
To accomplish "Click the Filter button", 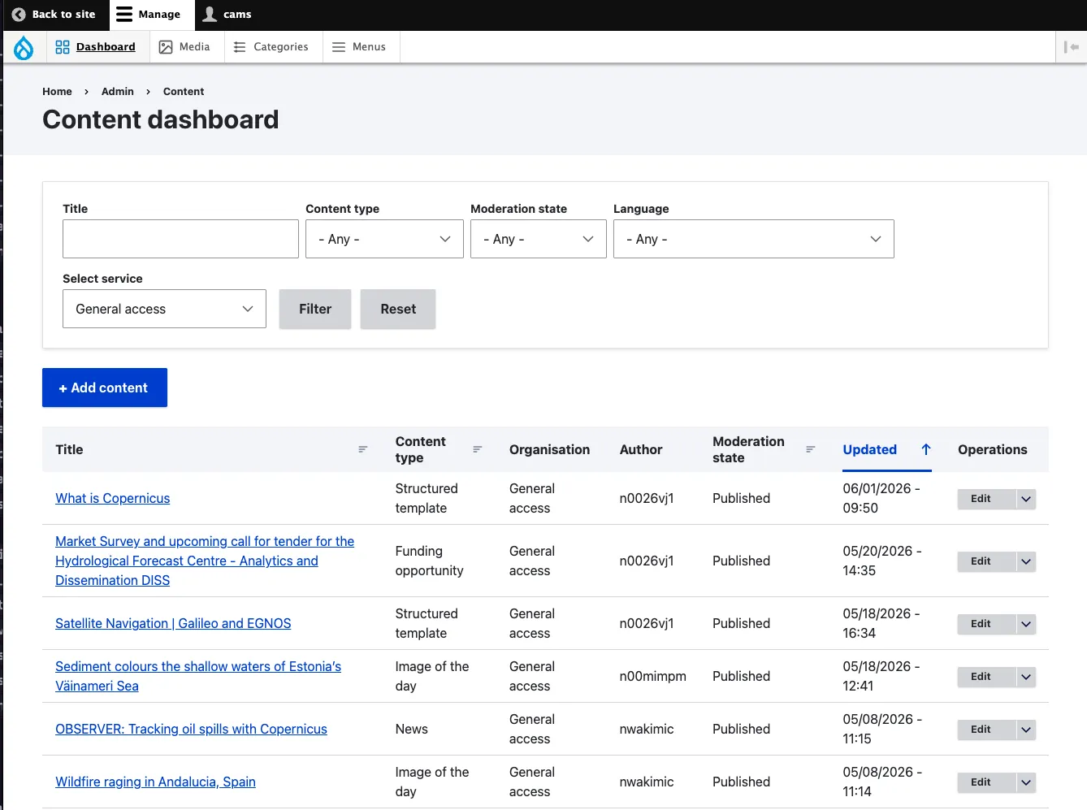I will [315, 309].
